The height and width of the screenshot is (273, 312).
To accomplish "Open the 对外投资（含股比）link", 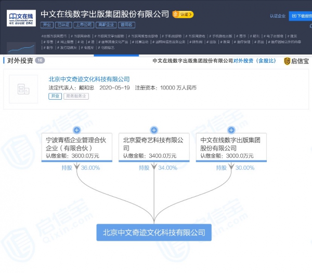I will (254, 61).
